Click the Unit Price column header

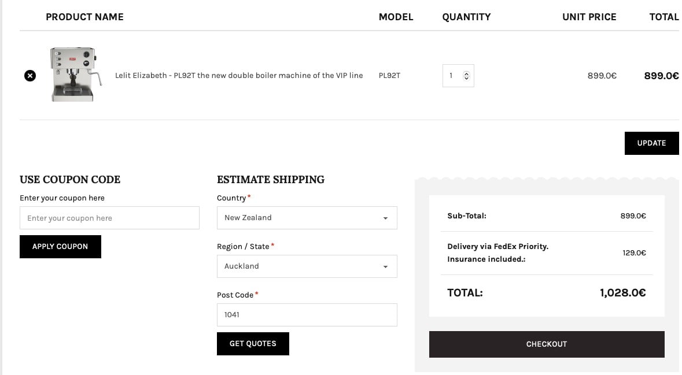coord(589,17)
